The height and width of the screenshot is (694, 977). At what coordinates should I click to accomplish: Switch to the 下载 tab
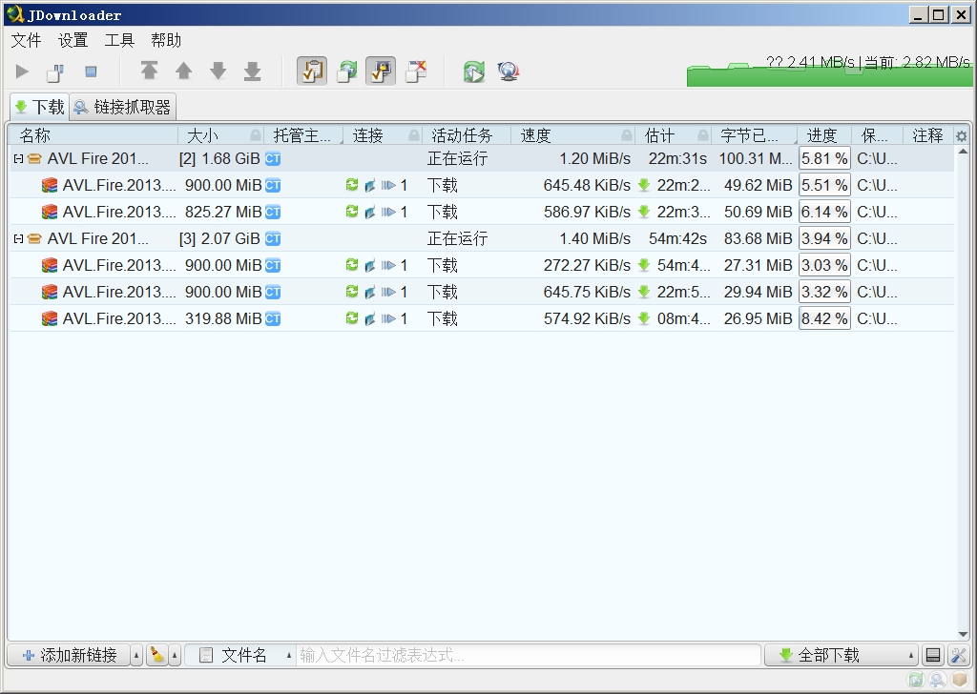point(39,107)
